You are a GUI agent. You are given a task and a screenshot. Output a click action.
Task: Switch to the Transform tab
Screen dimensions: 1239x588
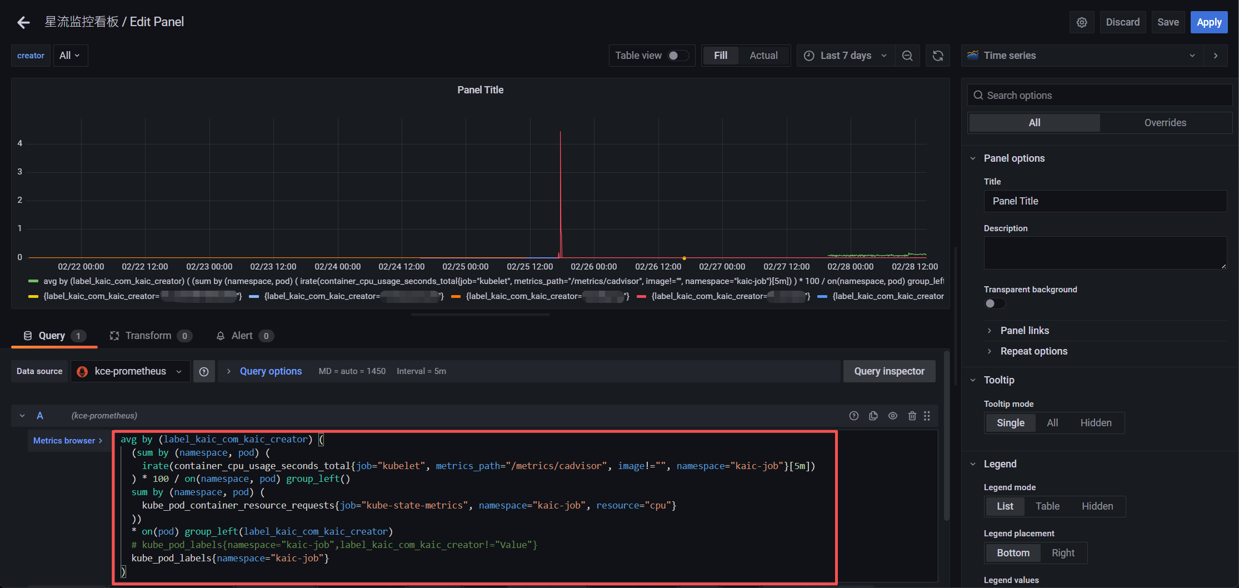tap(148, 336)
